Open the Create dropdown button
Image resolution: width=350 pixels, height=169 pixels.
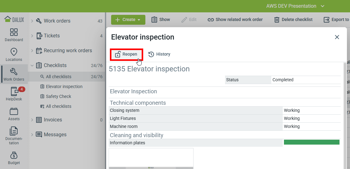[128, 20]
